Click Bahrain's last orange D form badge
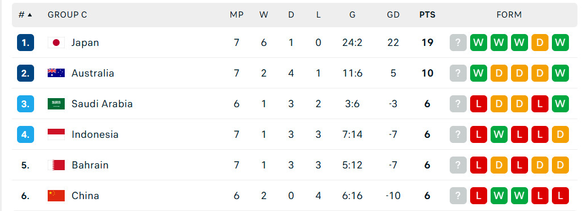Screen dimensions: 582x211 [x=560, y=165]
